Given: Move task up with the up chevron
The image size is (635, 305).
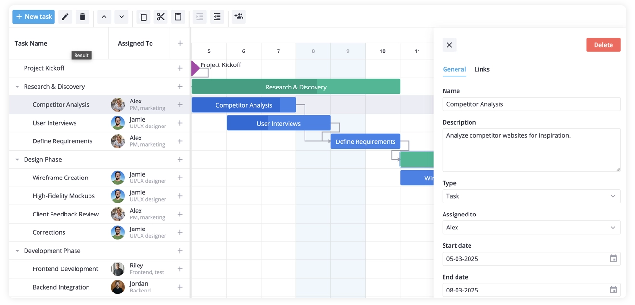Looking at the screenshot, I should tap(104, 17).
